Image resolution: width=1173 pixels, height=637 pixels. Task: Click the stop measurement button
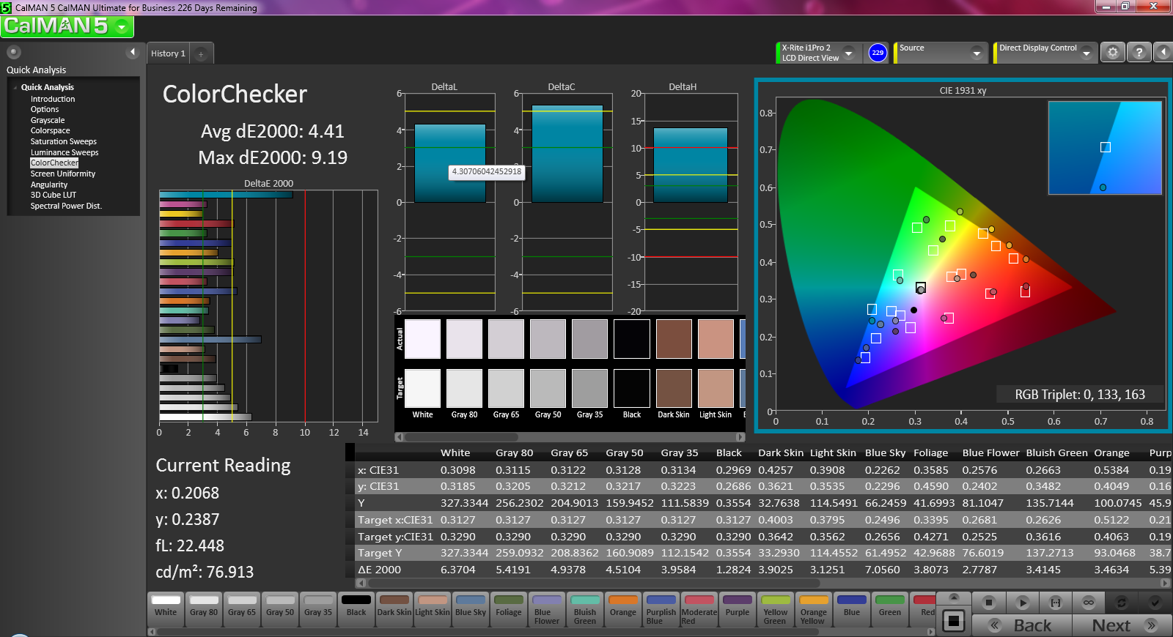coord(989,603)
